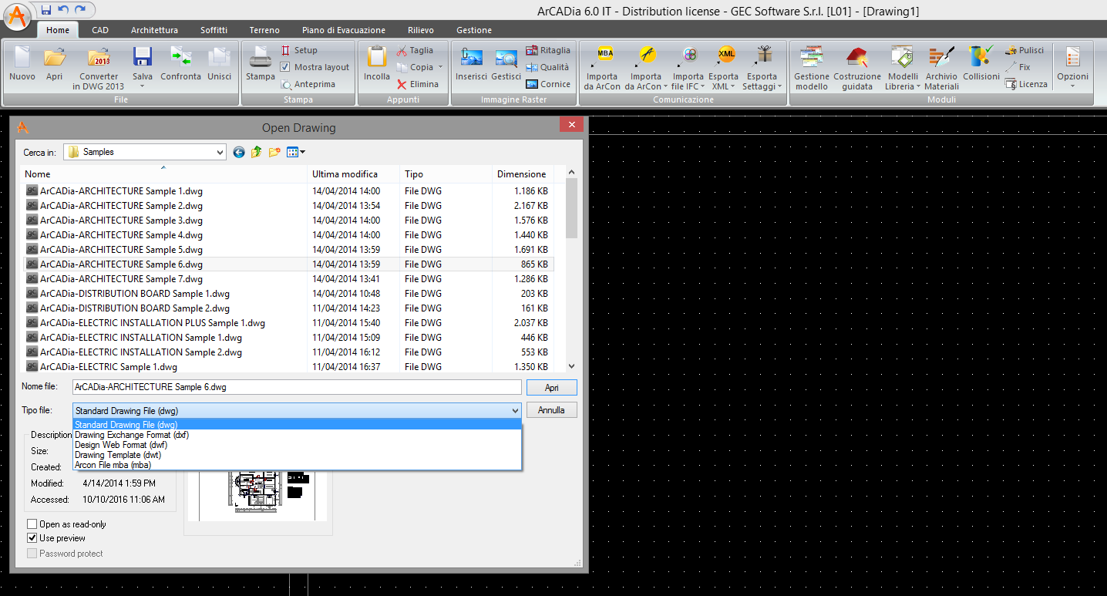
Task: Toggle the Mostra layout checkbox
Action: pos(285,68)
